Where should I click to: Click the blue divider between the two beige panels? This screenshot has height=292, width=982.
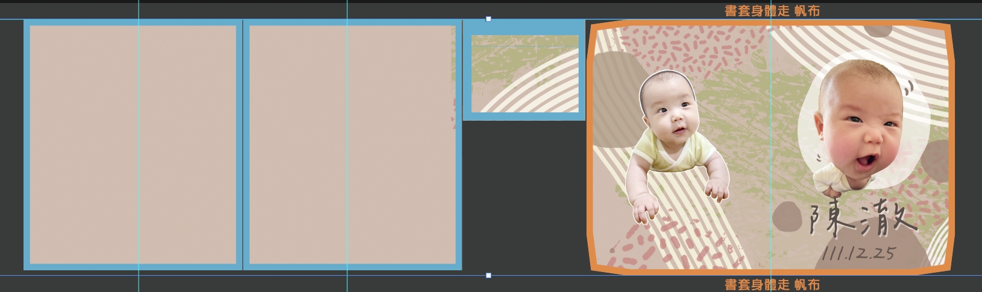point(242,145)
